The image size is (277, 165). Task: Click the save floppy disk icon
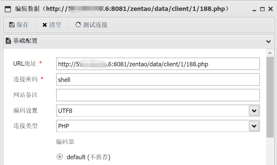click(12, 24)
